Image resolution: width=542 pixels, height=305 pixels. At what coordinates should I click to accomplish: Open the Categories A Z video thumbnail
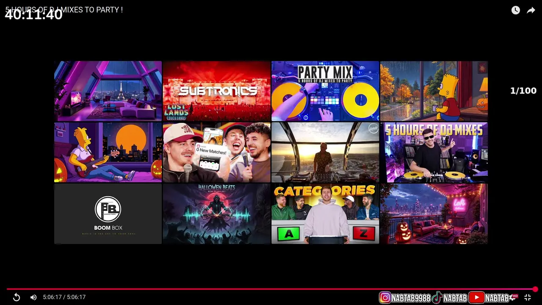pyautogui.click(x=325, y=214)
